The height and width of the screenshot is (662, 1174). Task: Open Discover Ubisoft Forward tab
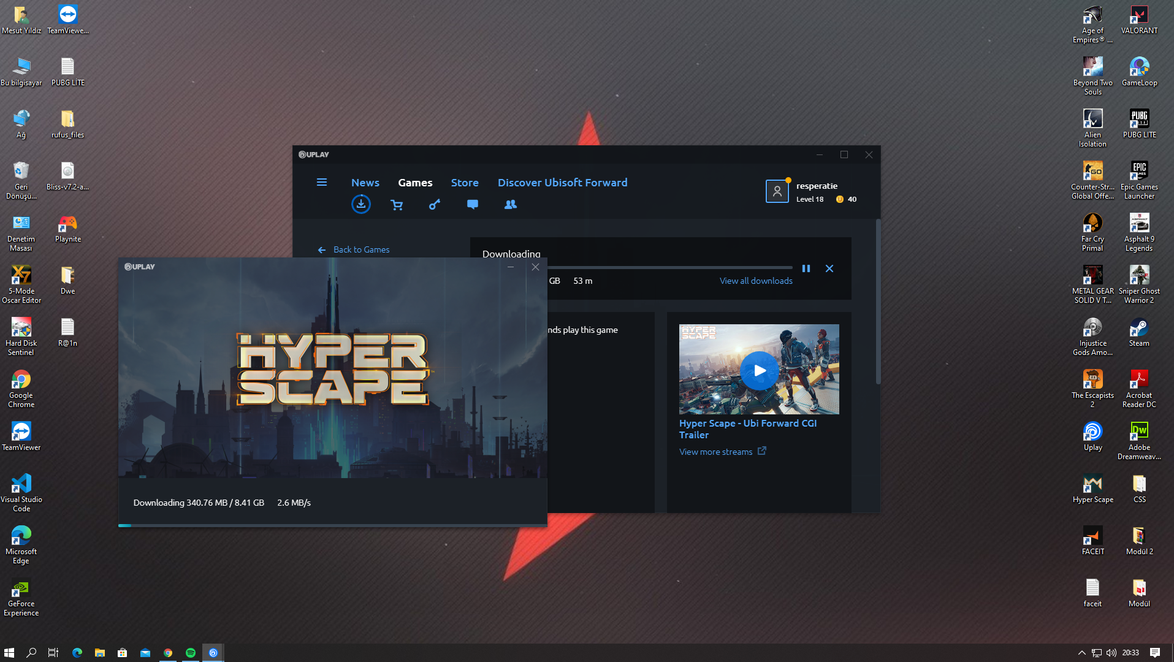click(x=562, y=183)
